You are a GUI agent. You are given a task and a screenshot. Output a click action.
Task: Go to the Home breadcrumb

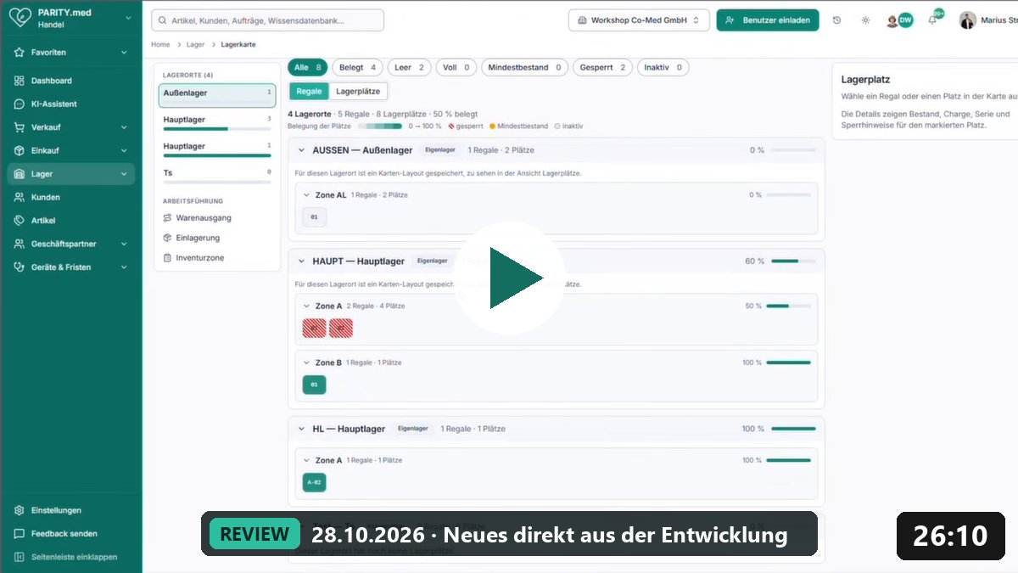click(160, 44)
